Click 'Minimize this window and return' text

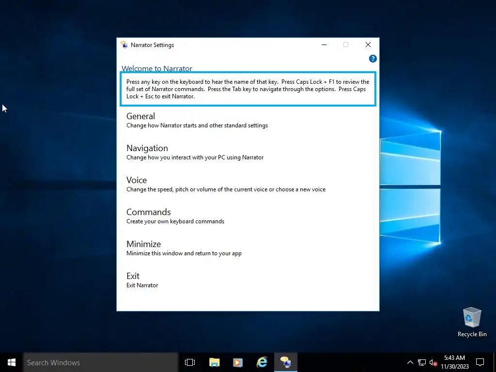184,253
